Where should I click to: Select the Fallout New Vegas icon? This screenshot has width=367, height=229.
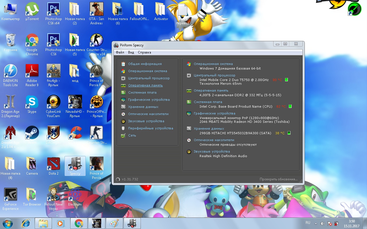coord(54,199)
